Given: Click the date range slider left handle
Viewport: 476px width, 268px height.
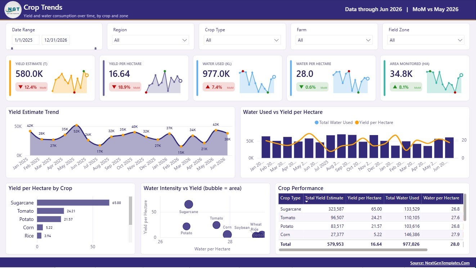Looking at the screenshot, I should [x=12, y=48].
